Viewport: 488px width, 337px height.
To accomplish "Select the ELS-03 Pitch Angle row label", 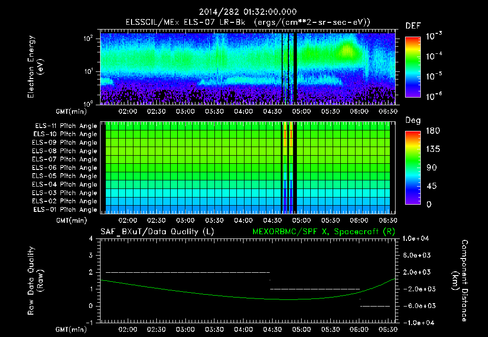I will (x=64, y=193).
